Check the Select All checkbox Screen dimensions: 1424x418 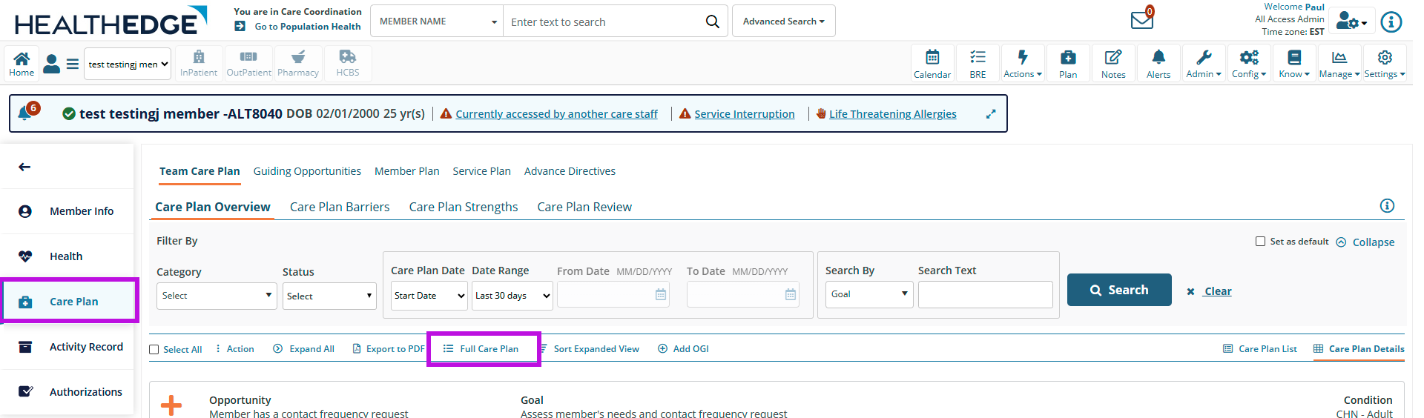point(154,350)
